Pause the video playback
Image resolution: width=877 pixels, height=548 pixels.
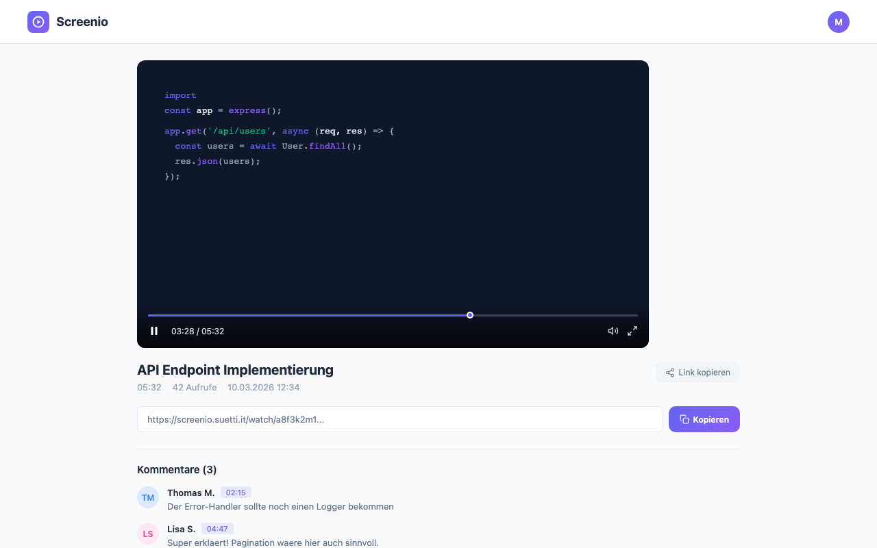[154, 331]
